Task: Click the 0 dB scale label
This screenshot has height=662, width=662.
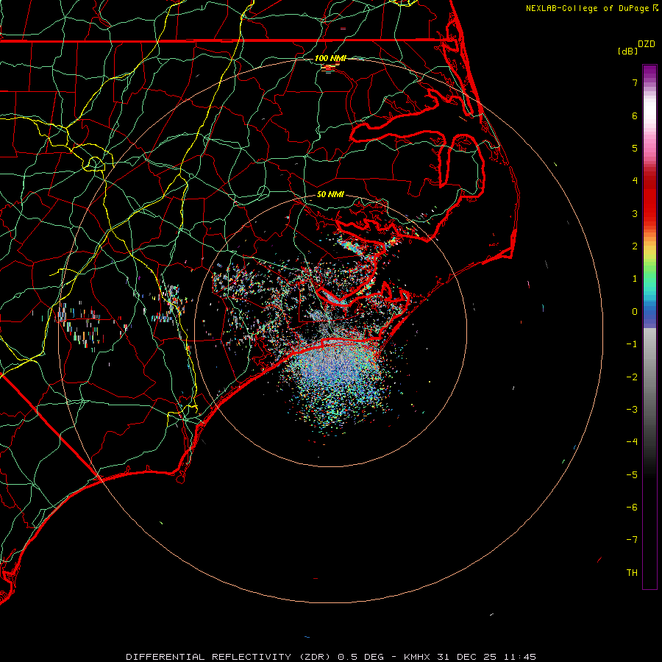Action: pyautogui.click(x=635, y=312)
